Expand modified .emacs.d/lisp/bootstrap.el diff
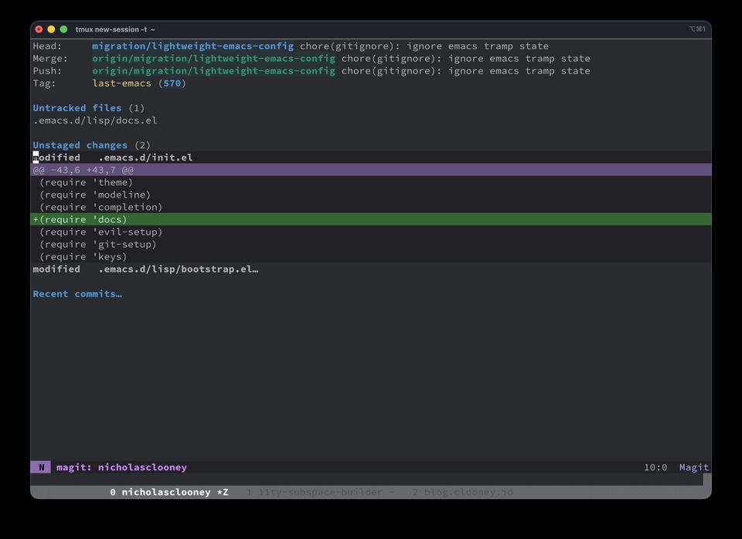This screenshot has height=539, width=742. point(145,269)
